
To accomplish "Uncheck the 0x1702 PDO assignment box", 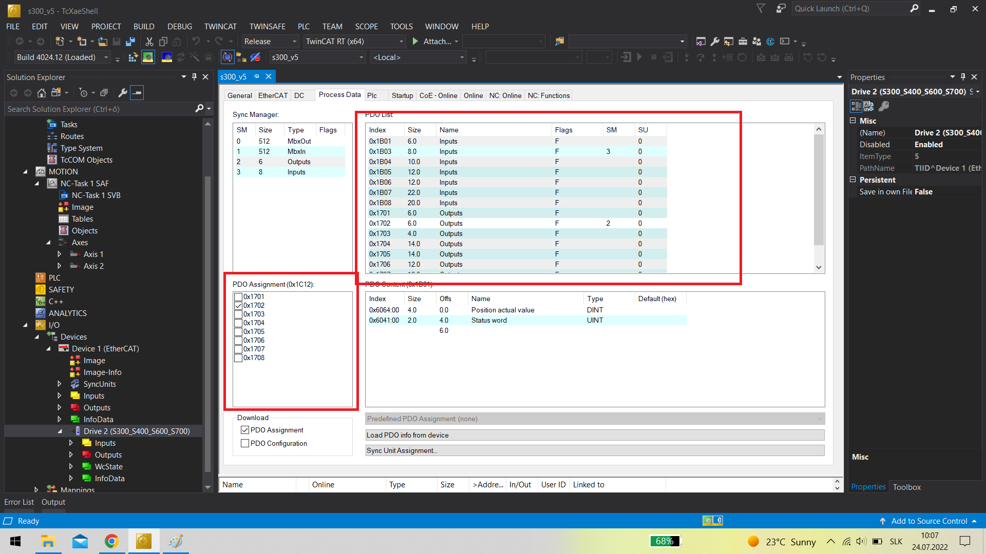I will pos(238,306).
